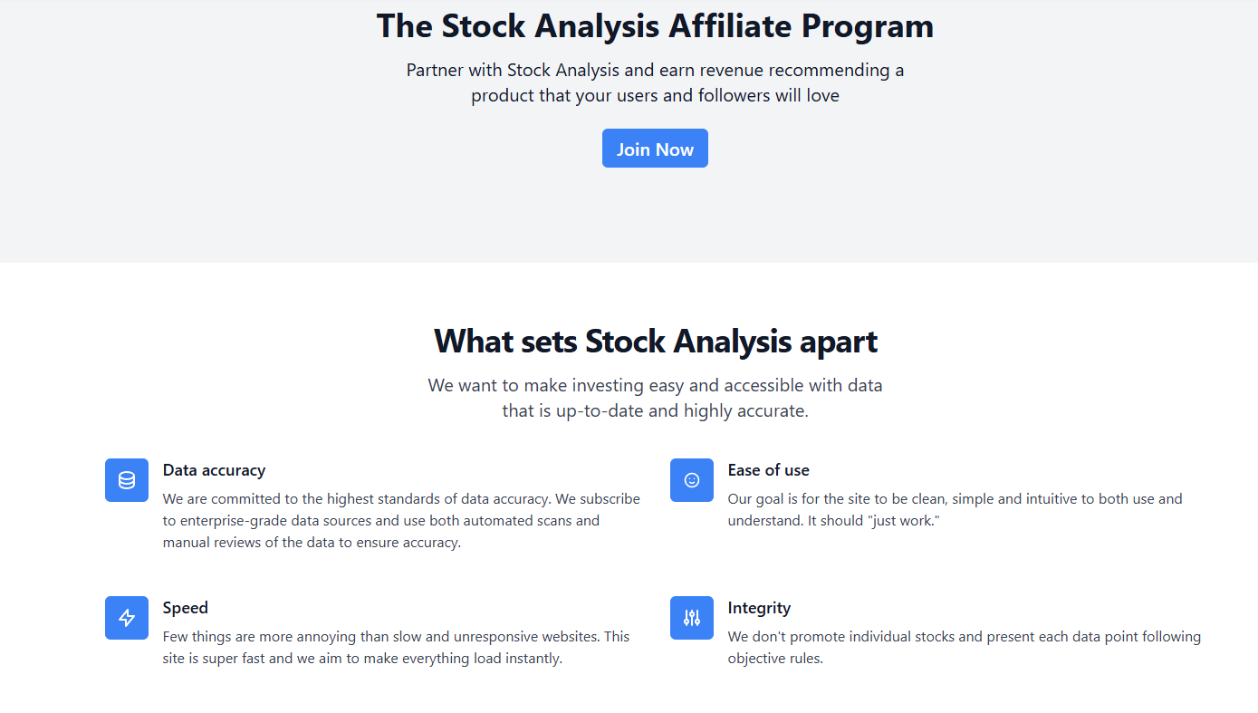Click the Speed description paragraph
This screenshot has height=713, width=1258.
(395, 647)
